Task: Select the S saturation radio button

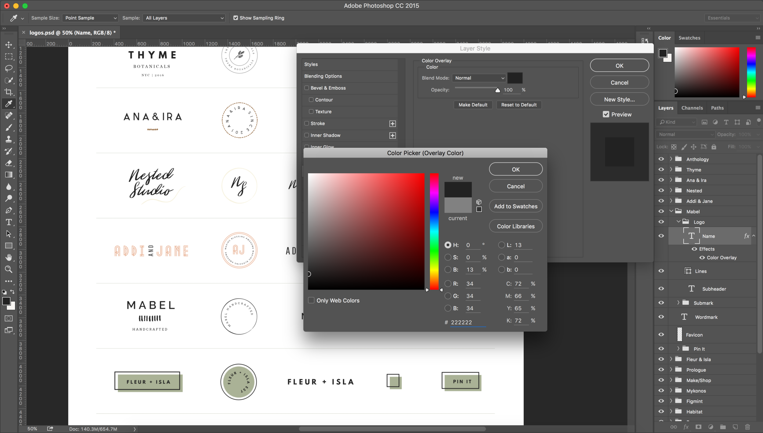Action: (448, 257)
